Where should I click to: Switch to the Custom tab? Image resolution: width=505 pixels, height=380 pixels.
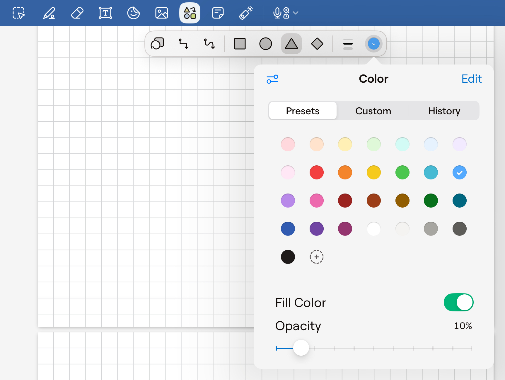point(373,111)
